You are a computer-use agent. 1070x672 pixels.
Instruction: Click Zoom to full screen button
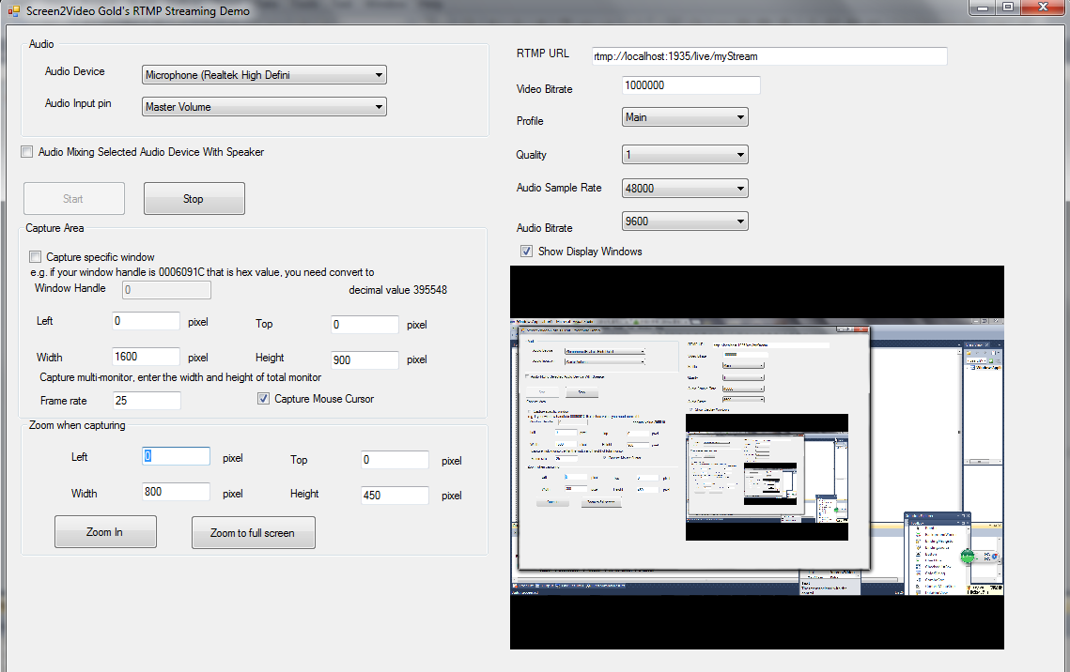click(253, 533)
